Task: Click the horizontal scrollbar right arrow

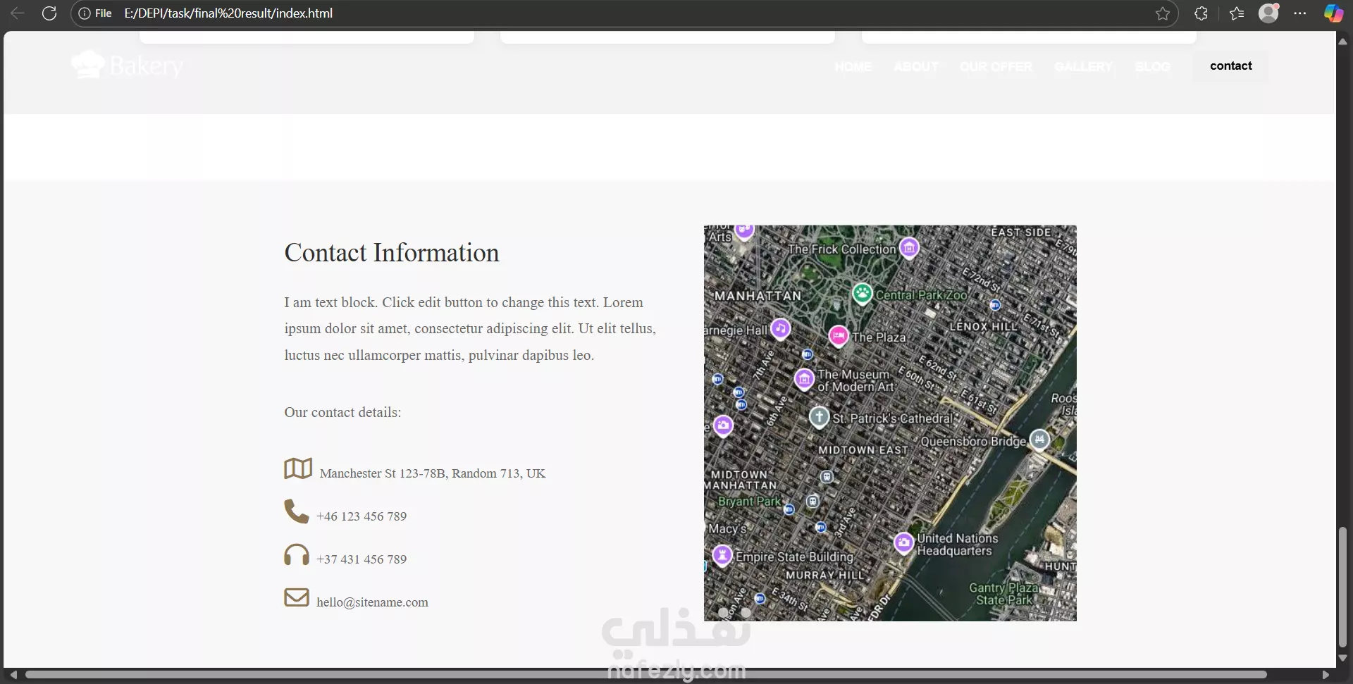Action: [x=1326, y=675]
